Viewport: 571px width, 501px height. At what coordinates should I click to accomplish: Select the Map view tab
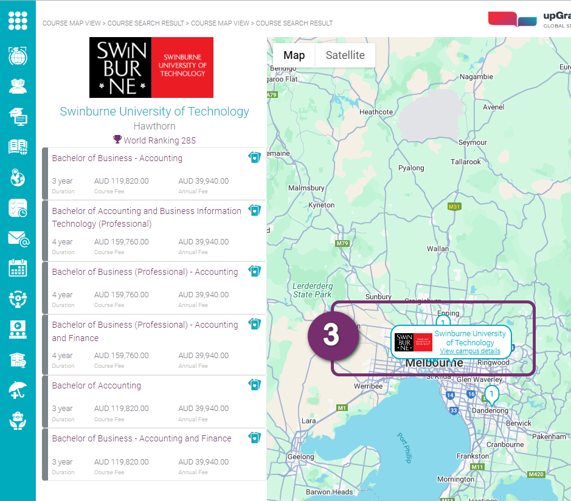click(x=294, y=55)
